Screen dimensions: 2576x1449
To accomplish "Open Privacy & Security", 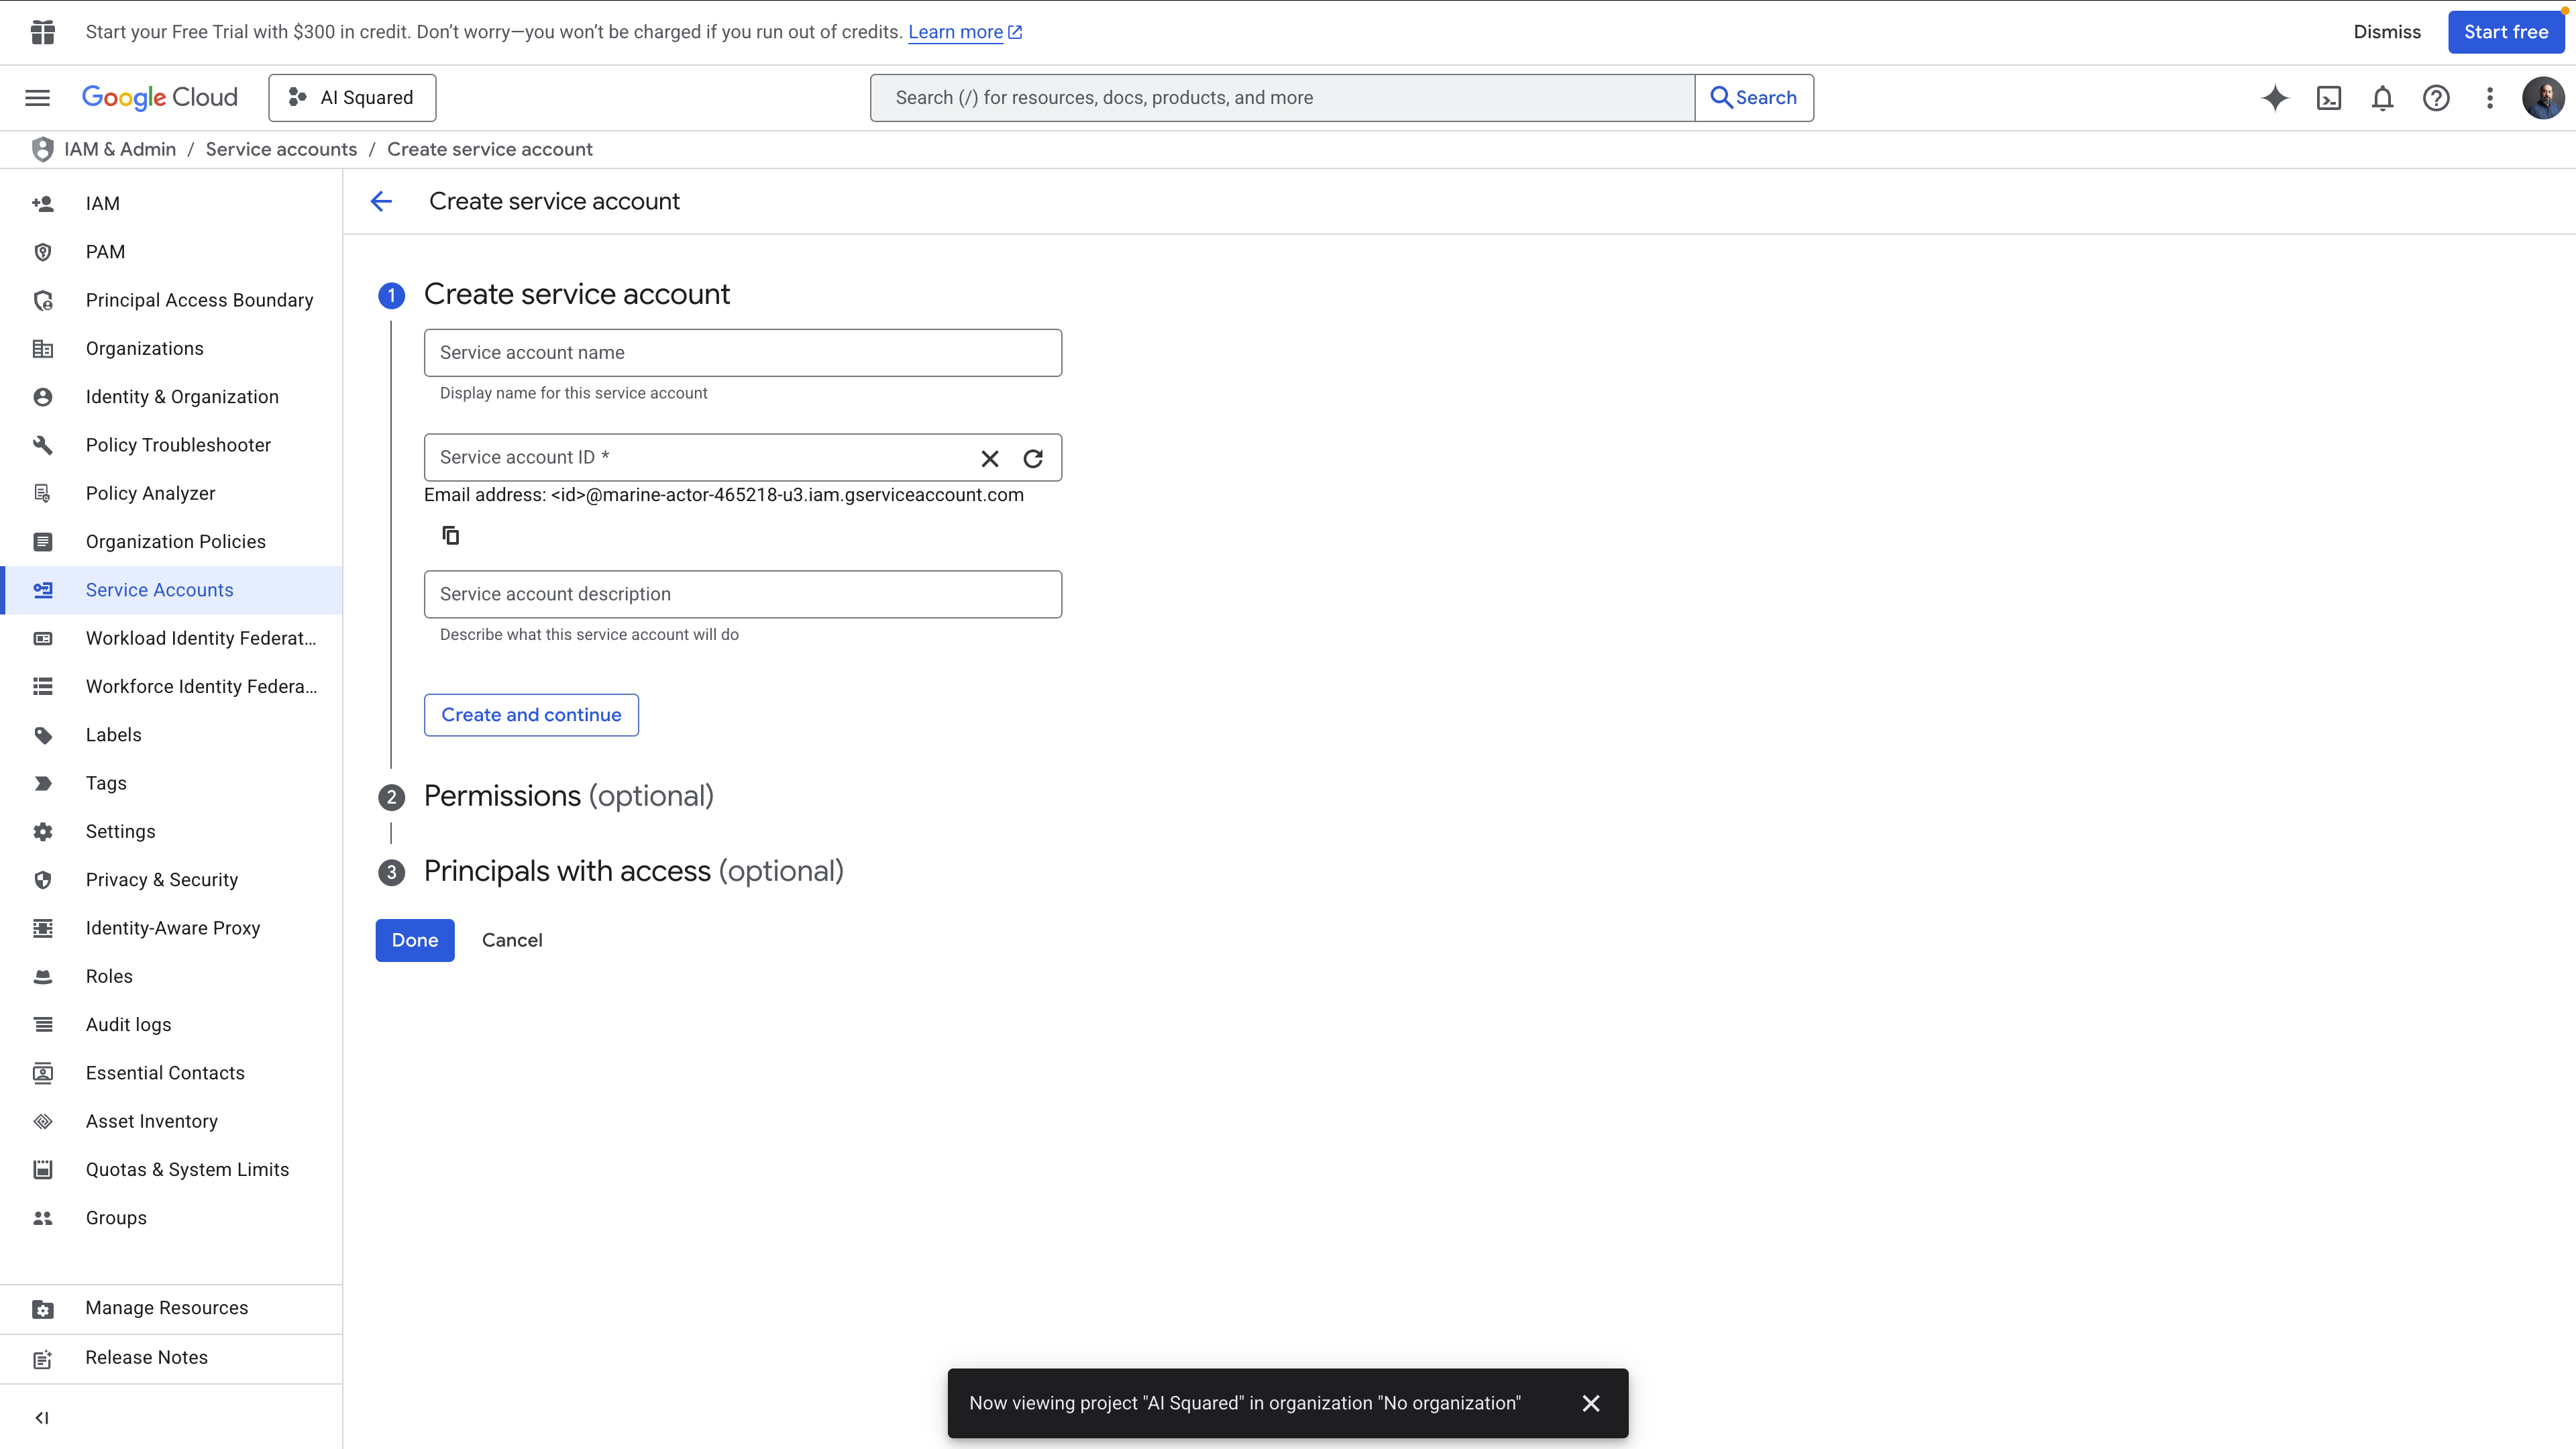I will 172,880.
